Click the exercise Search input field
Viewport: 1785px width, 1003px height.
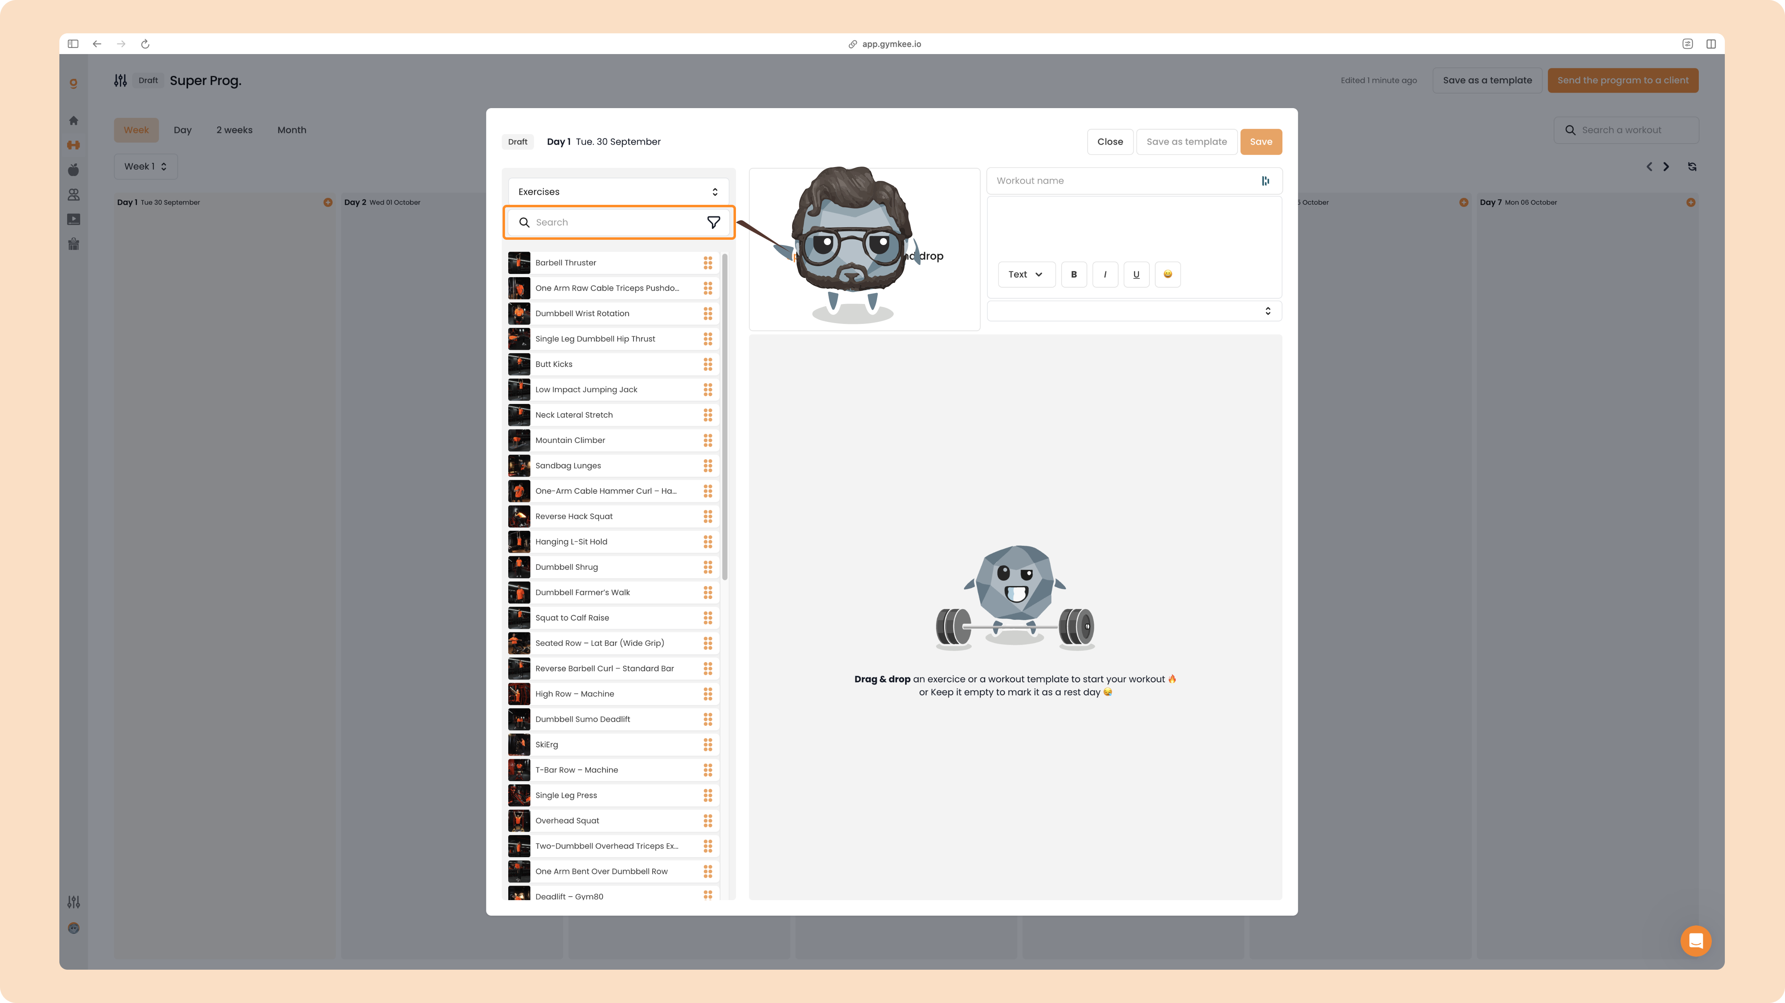pos(619,222)
